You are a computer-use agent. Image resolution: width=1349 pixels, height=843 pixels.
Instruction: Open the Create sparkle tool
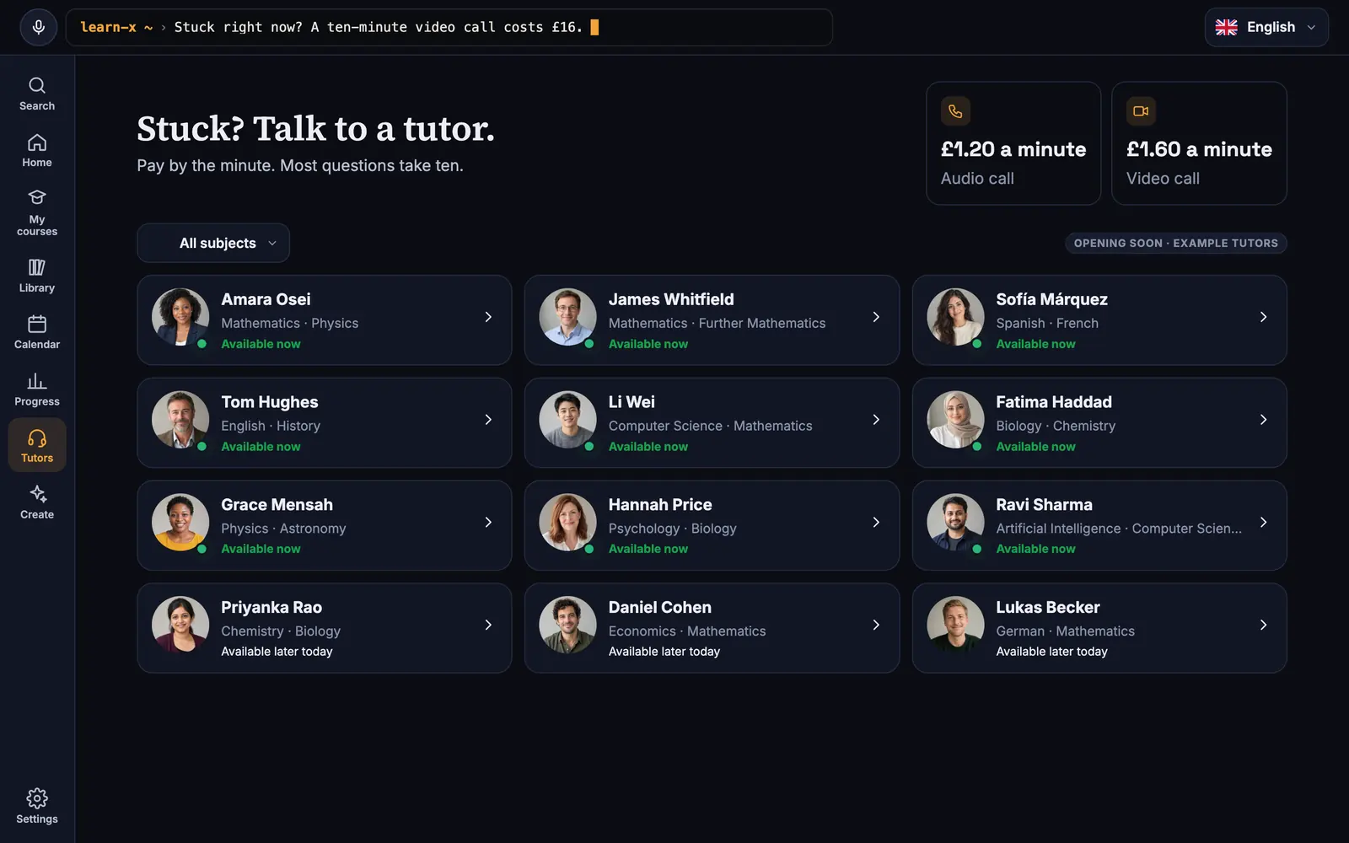pyautogui.click(x=37, y=502)
